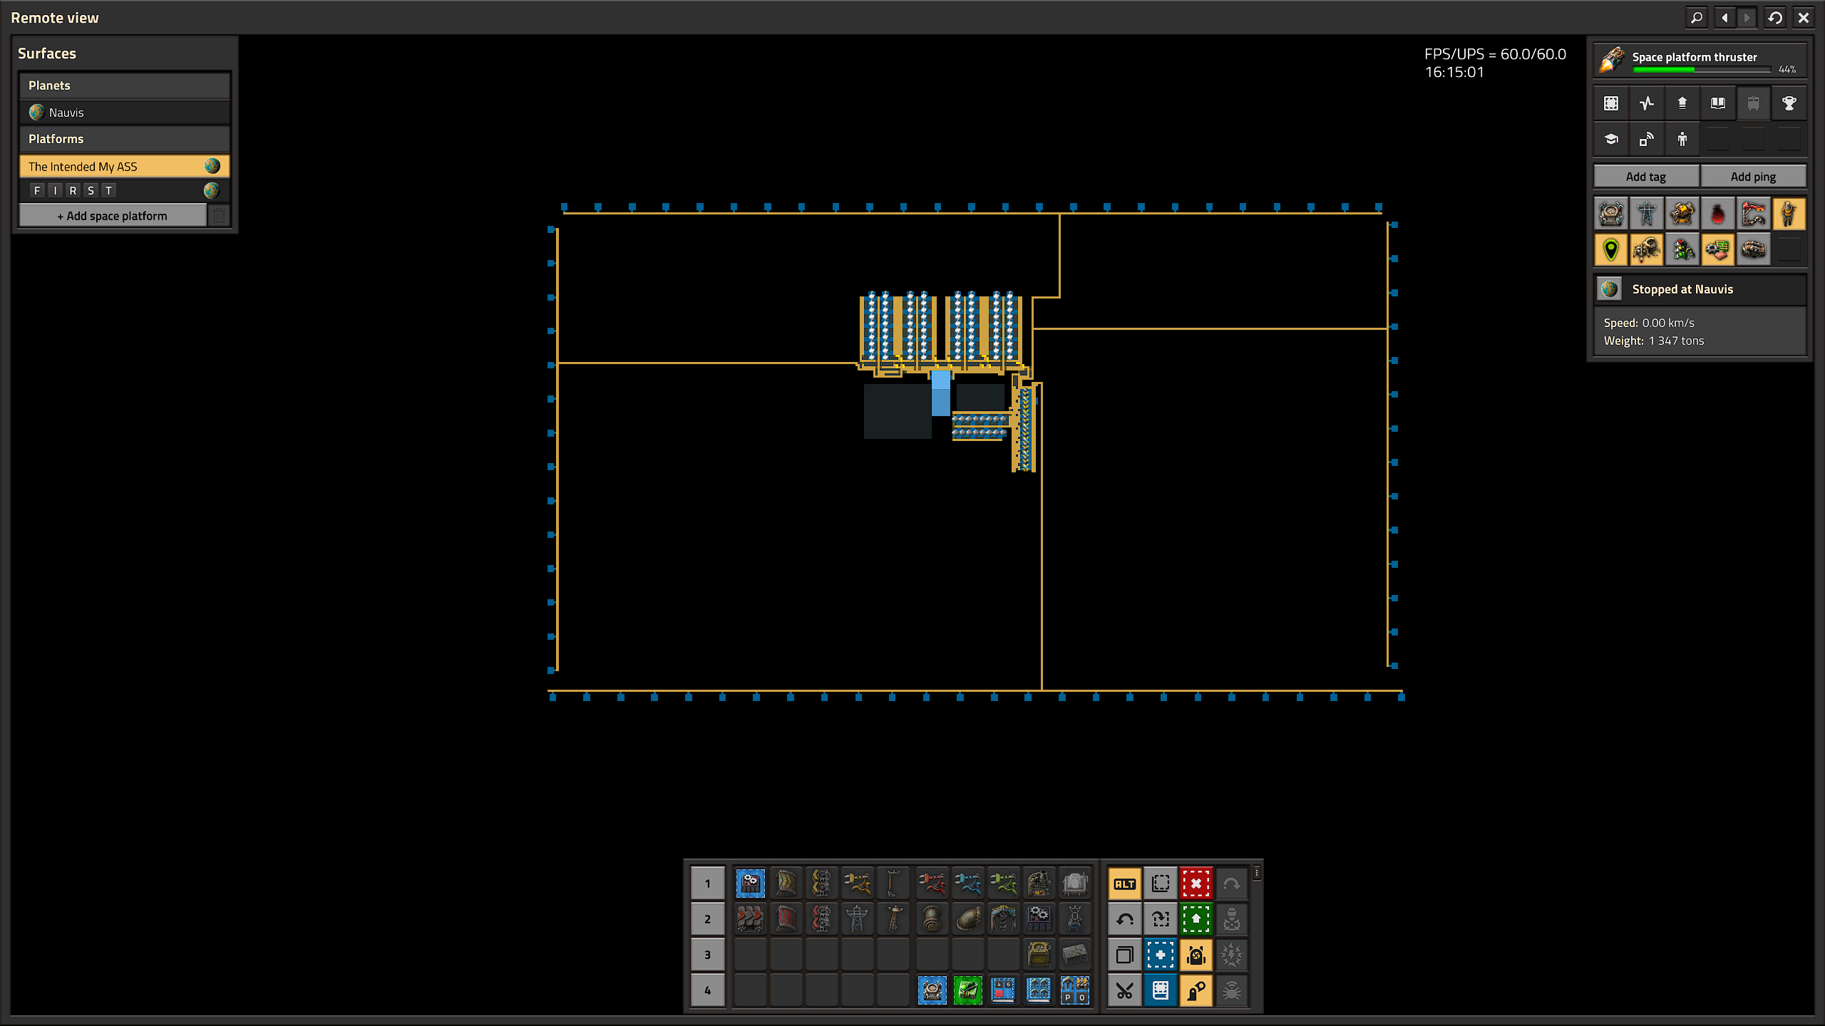Open the Factoriopedia book icon
1825x1026 pixels.
pos(1718,103)
